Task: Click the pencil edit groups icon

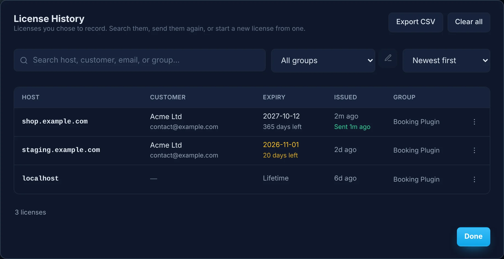Action: pos(388,58)
